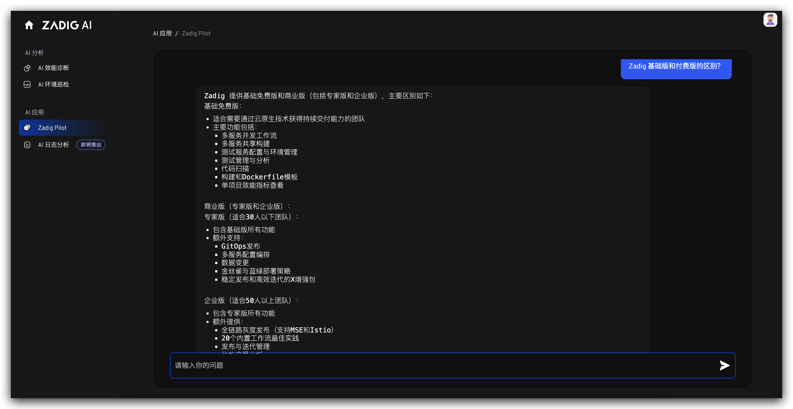The height and width of the screenshot is (409, 793).
Task: Click the blue user question bubble
Action: (x=676, y=69)
